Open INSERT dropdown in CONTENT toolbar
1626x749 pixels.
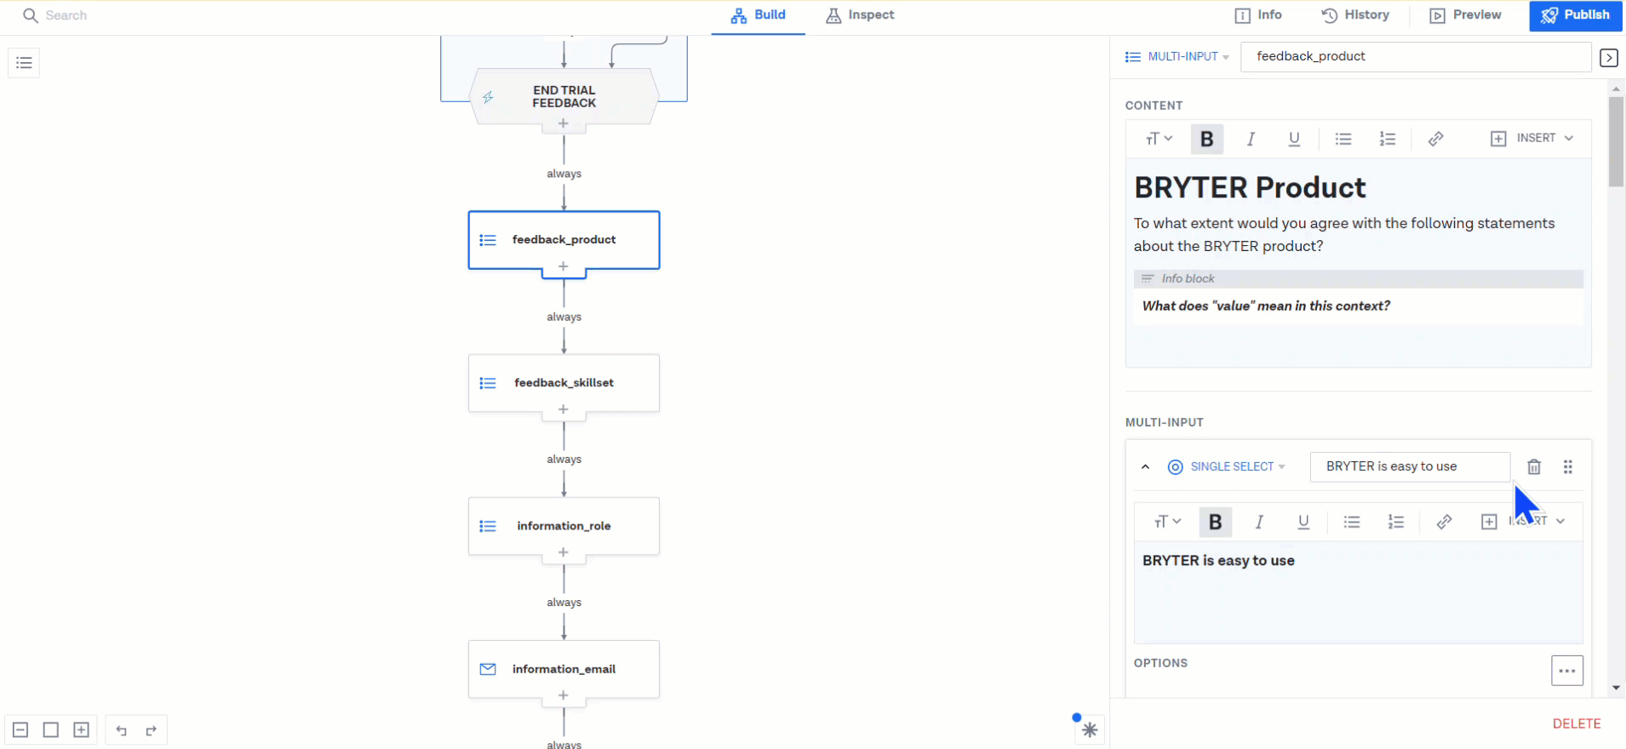(x=1532, y=139)
